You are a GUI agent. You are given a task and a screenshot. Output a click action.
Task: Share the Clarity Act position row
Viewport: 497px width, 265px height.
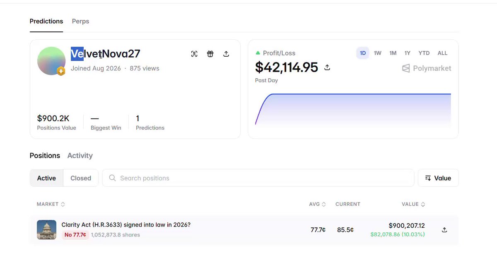(x=444, y=230)
